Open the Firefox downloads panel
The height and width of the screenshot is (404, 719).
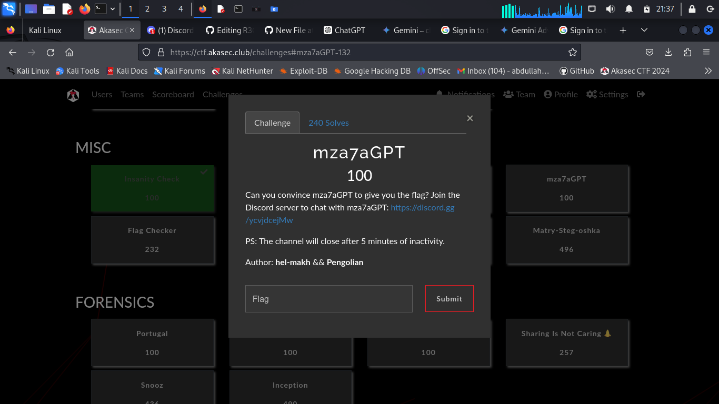click(668, 52)
